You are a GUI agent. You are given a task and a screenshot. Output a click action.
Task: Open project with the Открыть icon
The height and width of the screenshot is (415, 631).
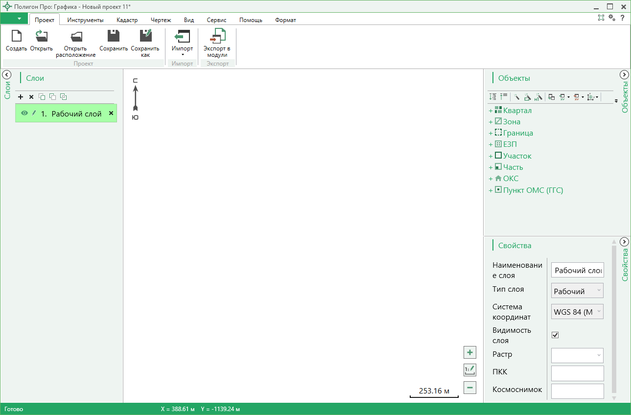[42, 36]
